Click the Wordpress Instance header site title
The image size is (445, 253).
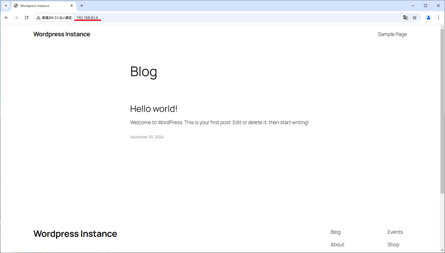pos(62,34)
